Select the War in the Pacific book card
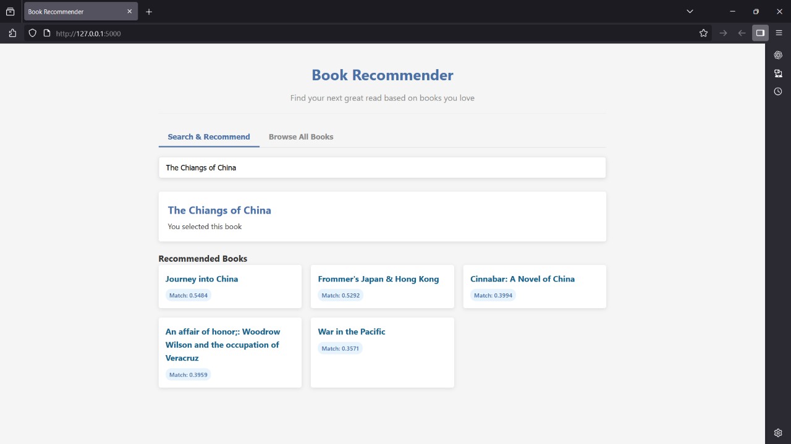Image resolution: width=791 pixels, height=444 pixels. pyautogui.click(x=351, y=332)
